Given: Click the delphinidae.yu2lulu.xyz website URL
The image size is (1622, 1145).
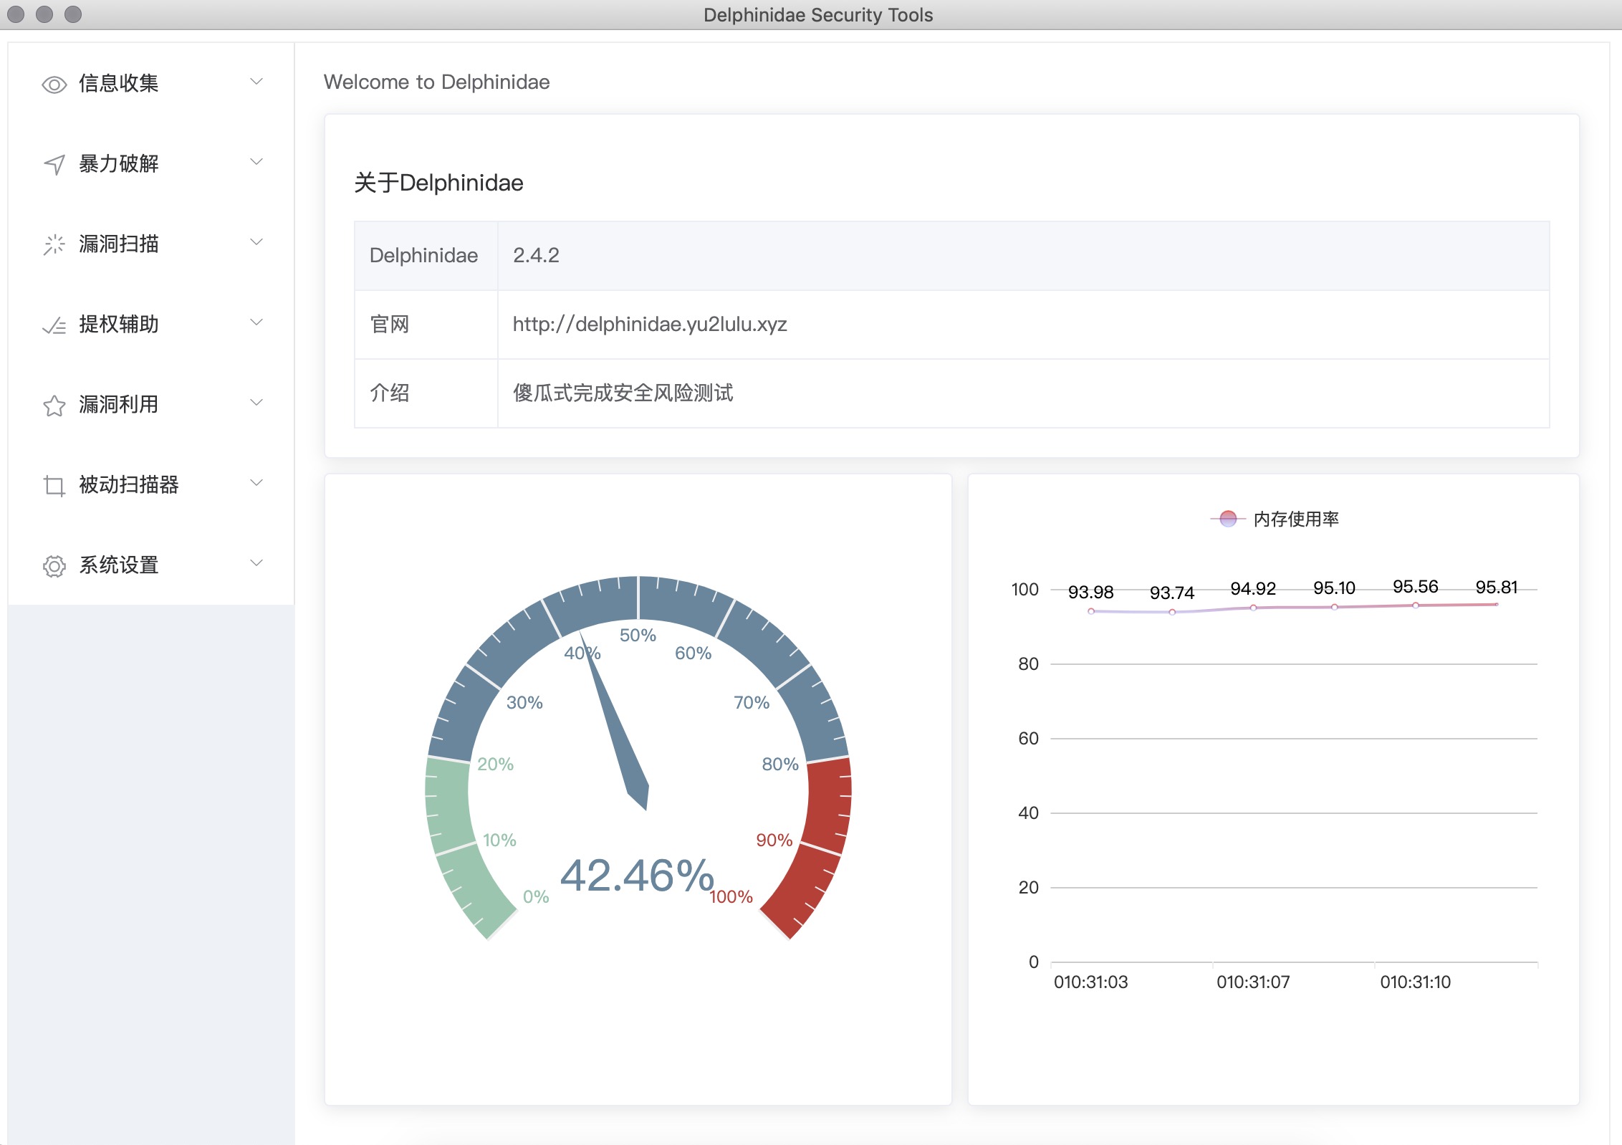Looking at the screenshot, I should 649,324.
